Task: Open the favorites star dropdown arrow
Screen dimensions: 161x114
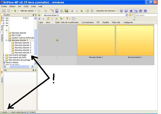Action: [133, 15]
